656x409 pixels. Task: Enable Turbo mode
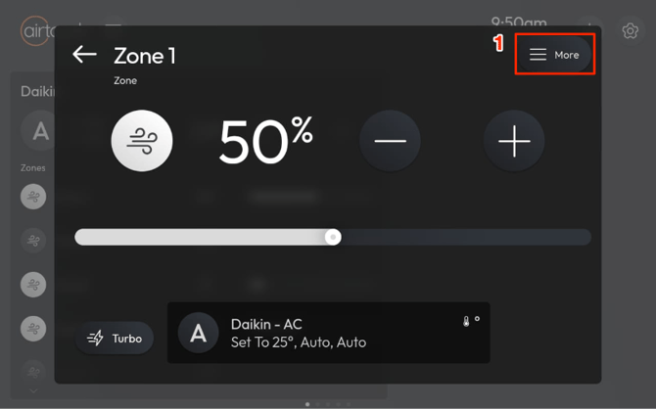click(x=115, y=338)
